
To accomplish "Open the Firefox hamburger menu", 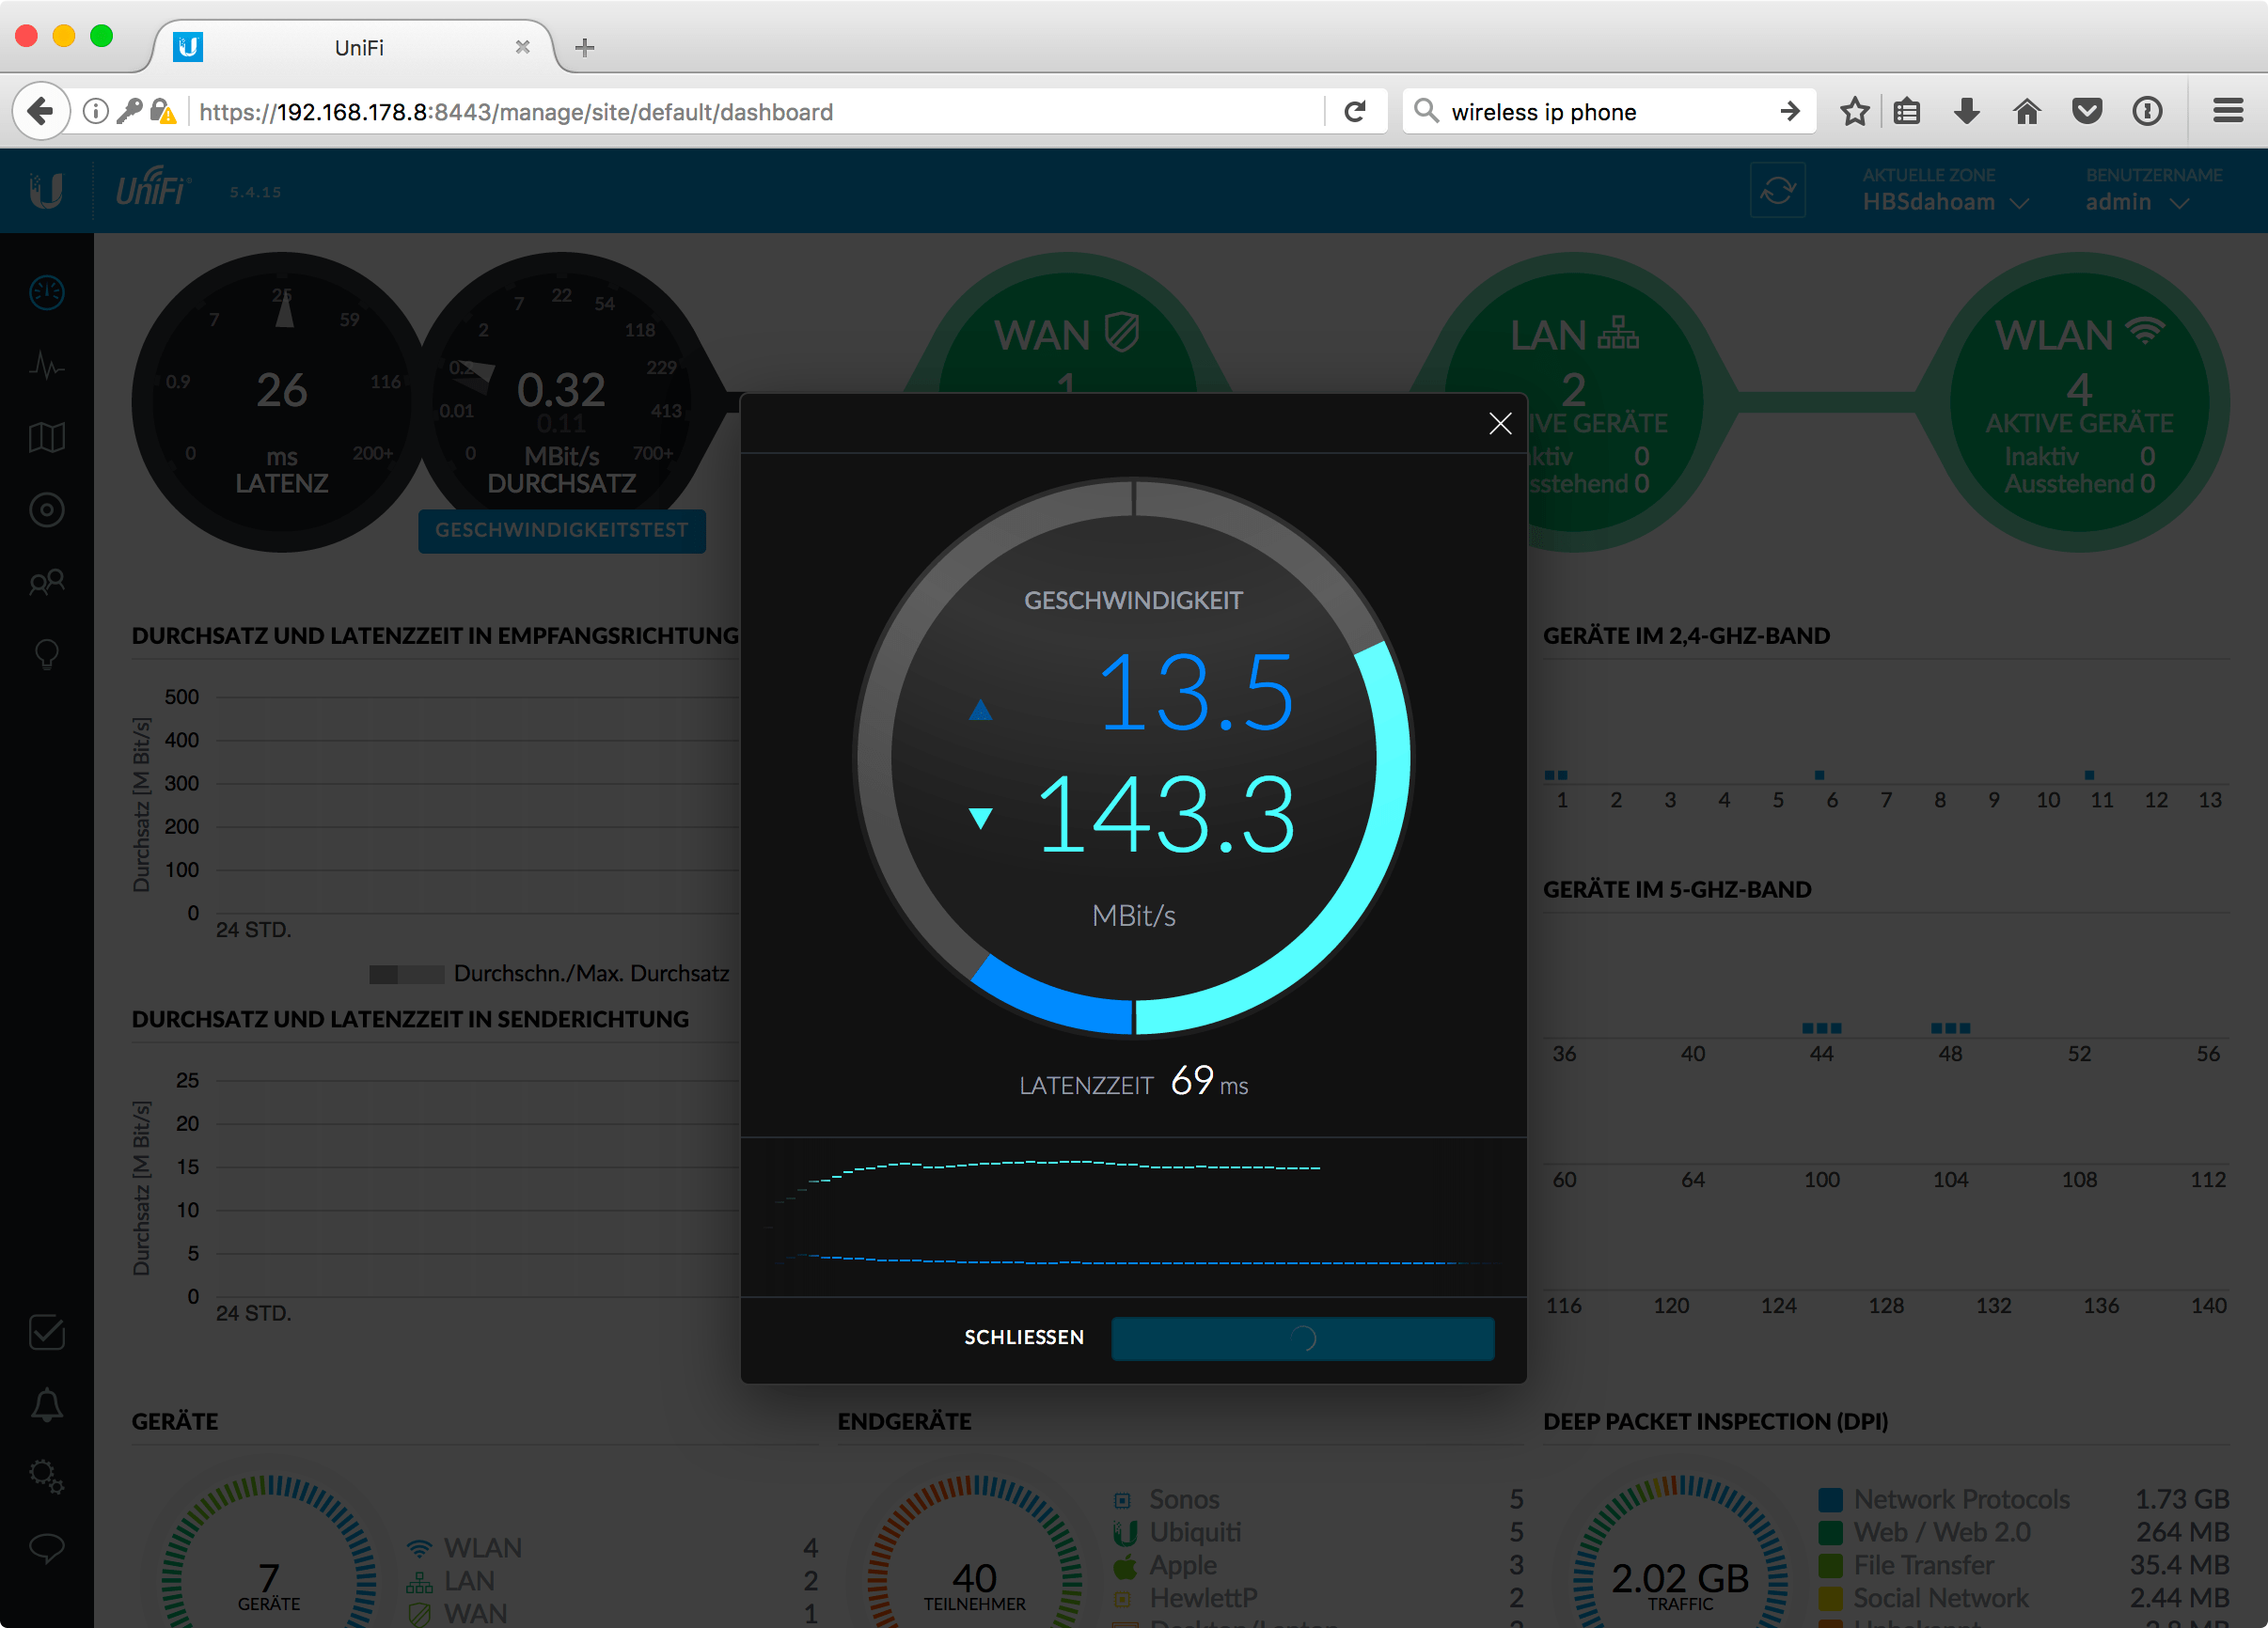I will pyautogui.click(x=2228, y=111).
